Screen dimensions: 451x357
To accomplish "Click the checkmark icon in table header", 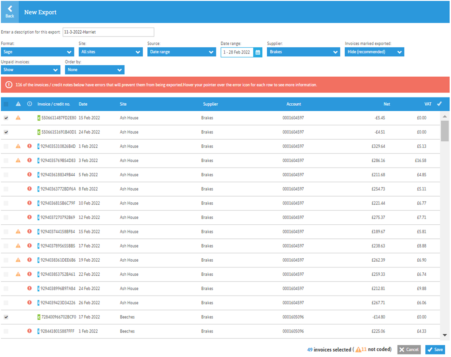I will [x=439, y=104].
